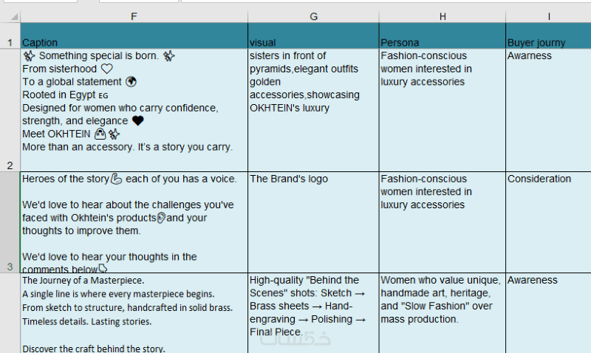Image resolution: width=591 pixels, height=353 pixels.
Task: Select column G header
Action: pos(313,16)
